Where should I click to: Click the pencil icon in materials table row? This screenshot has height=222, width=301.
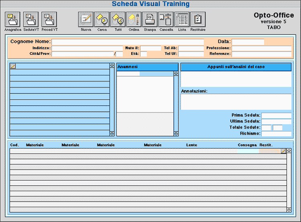(x=283, y=151)
